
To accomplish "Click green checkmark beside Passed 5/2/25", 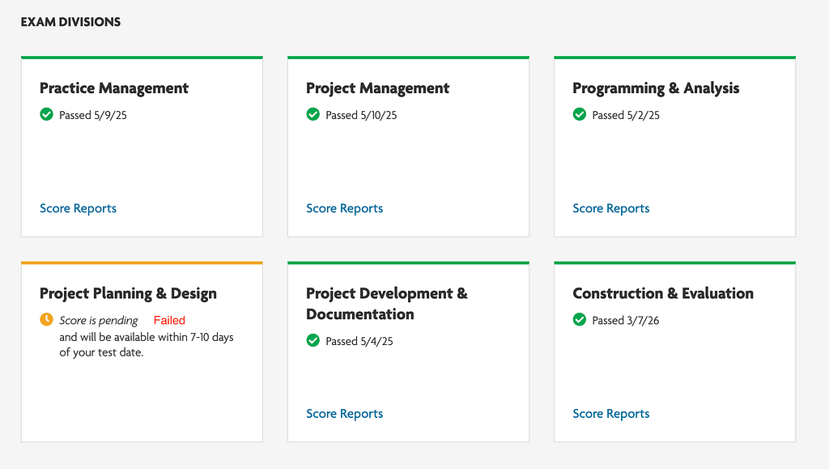I will tap(579, 115).
